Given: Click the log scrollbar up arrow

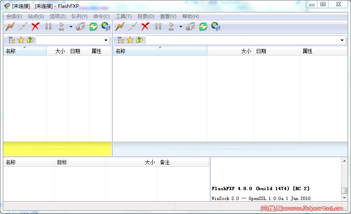Looking at the screenshot, I should pos(344,161).
